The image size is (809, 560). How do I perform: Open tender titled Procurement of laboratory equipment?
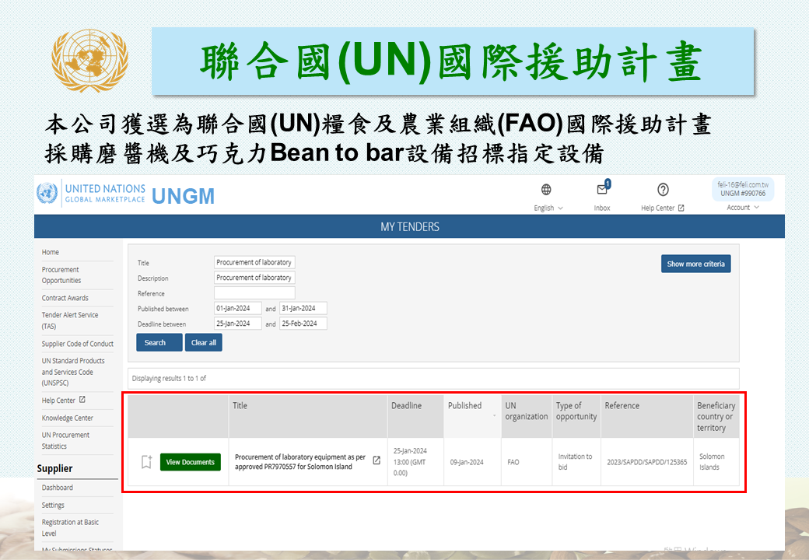pos(300,462)
